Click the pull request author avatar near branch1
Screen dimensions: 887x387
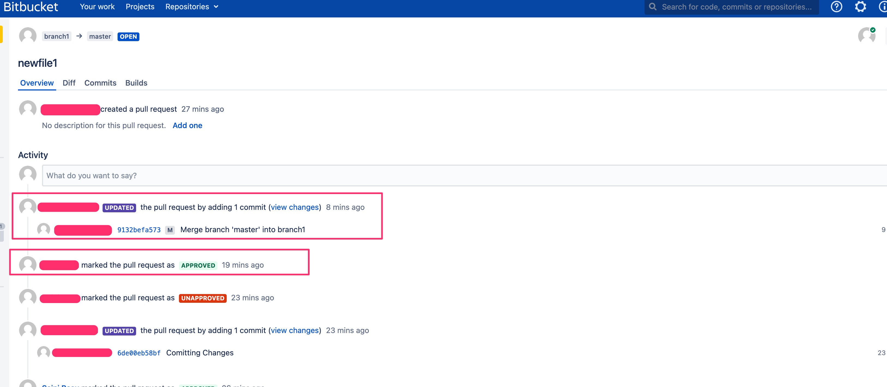coord(28,36)
